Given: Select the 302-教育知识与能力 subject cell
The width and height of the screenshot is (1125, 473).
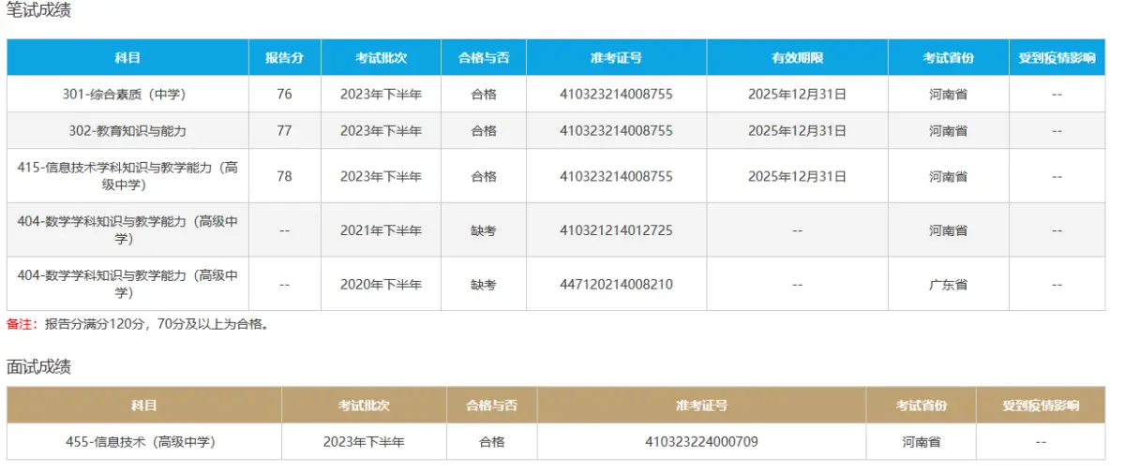Looking at the screenshot, I should [x=127, y=131].
